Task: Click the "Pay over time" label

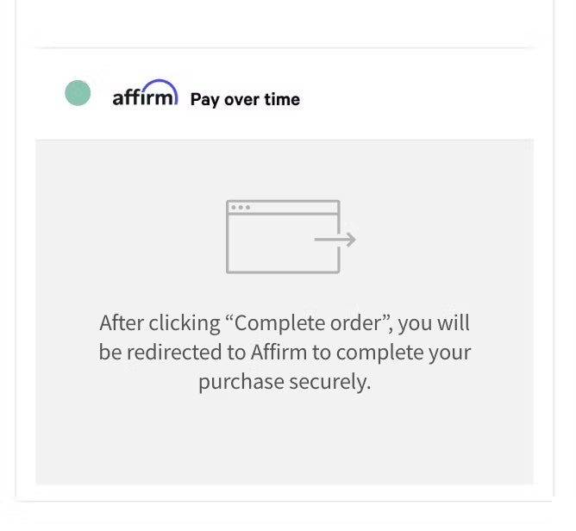Action: click(x=245, y=99)
